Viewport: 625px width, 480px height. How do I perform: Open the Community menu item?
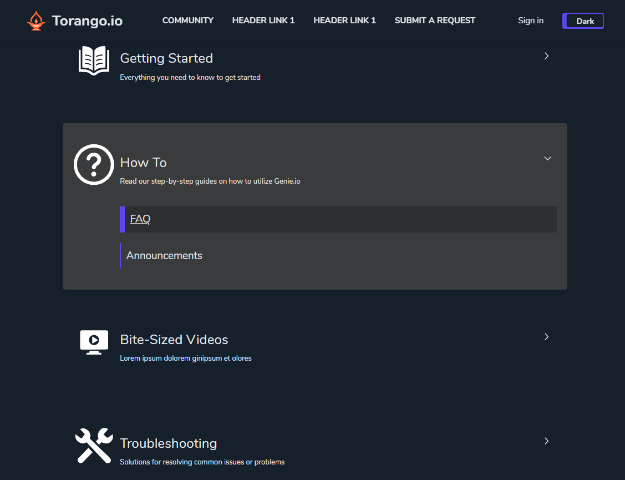pos(187,21)
